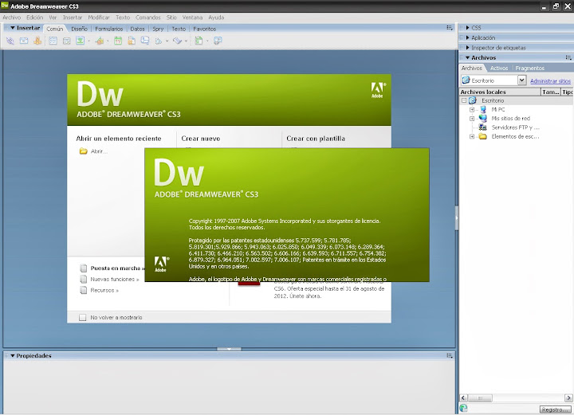Image resolution: width=574 pixels, height=415 pixels.
Task: Click the Templates insert icon
Action: click(x=199, y=41)
